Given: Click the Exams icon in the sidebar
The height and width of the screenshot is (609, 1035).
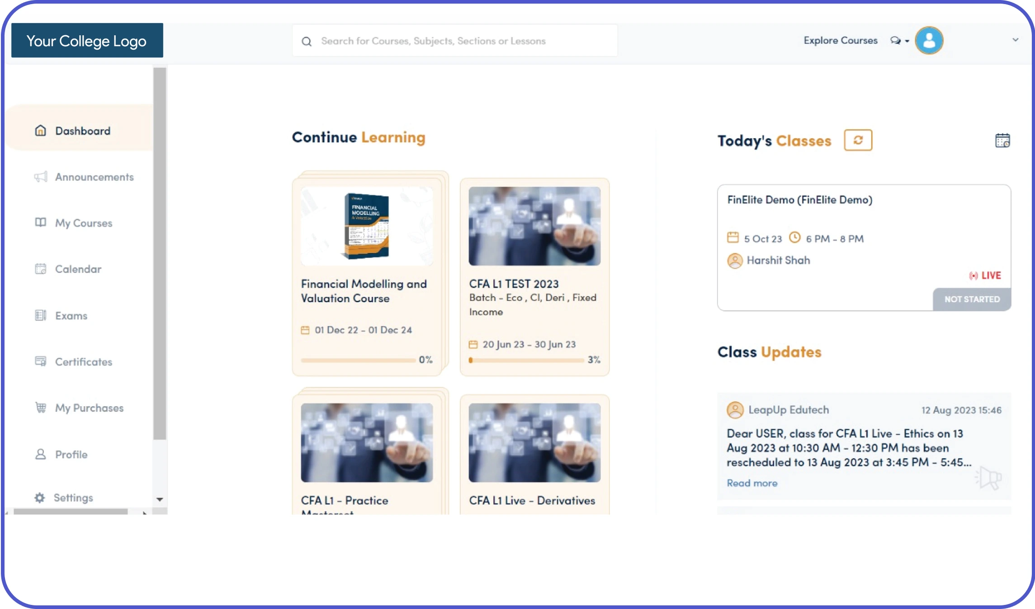Looking at the screenshot, I should point(41,315).
